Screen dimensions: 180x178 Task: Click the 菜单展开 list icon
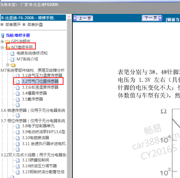tap(2, 24)
